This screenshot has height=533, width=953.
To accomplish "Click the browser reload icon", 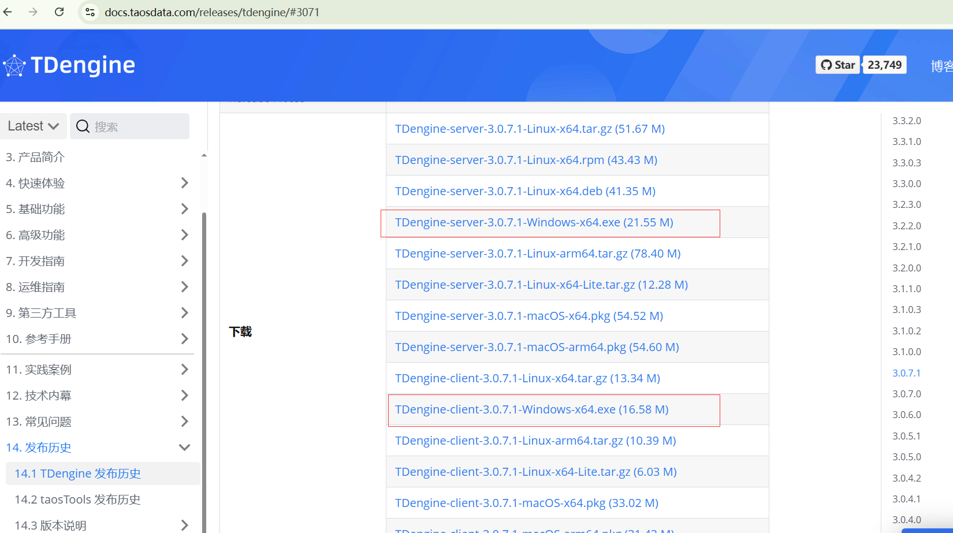I will click(59, 12).
